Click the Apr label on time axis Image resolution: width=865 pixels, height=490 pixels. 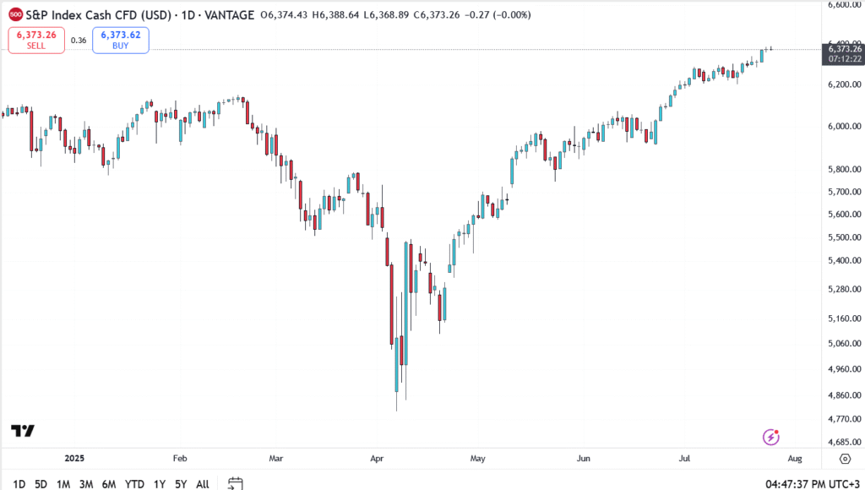click(377, 459)
